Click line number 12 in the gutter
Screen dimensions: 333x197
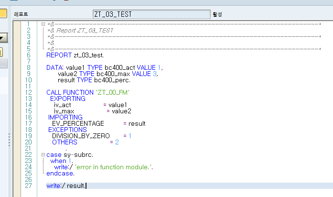click(x=29, y=92)
